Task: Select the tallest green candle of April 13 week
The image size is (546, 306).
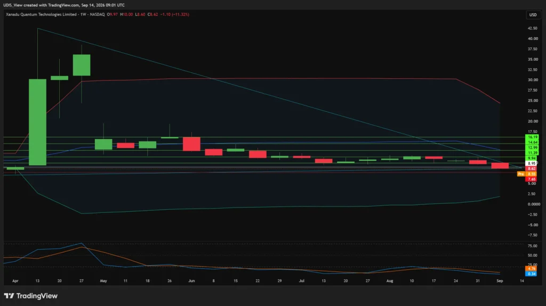Action: coord(38,122)
